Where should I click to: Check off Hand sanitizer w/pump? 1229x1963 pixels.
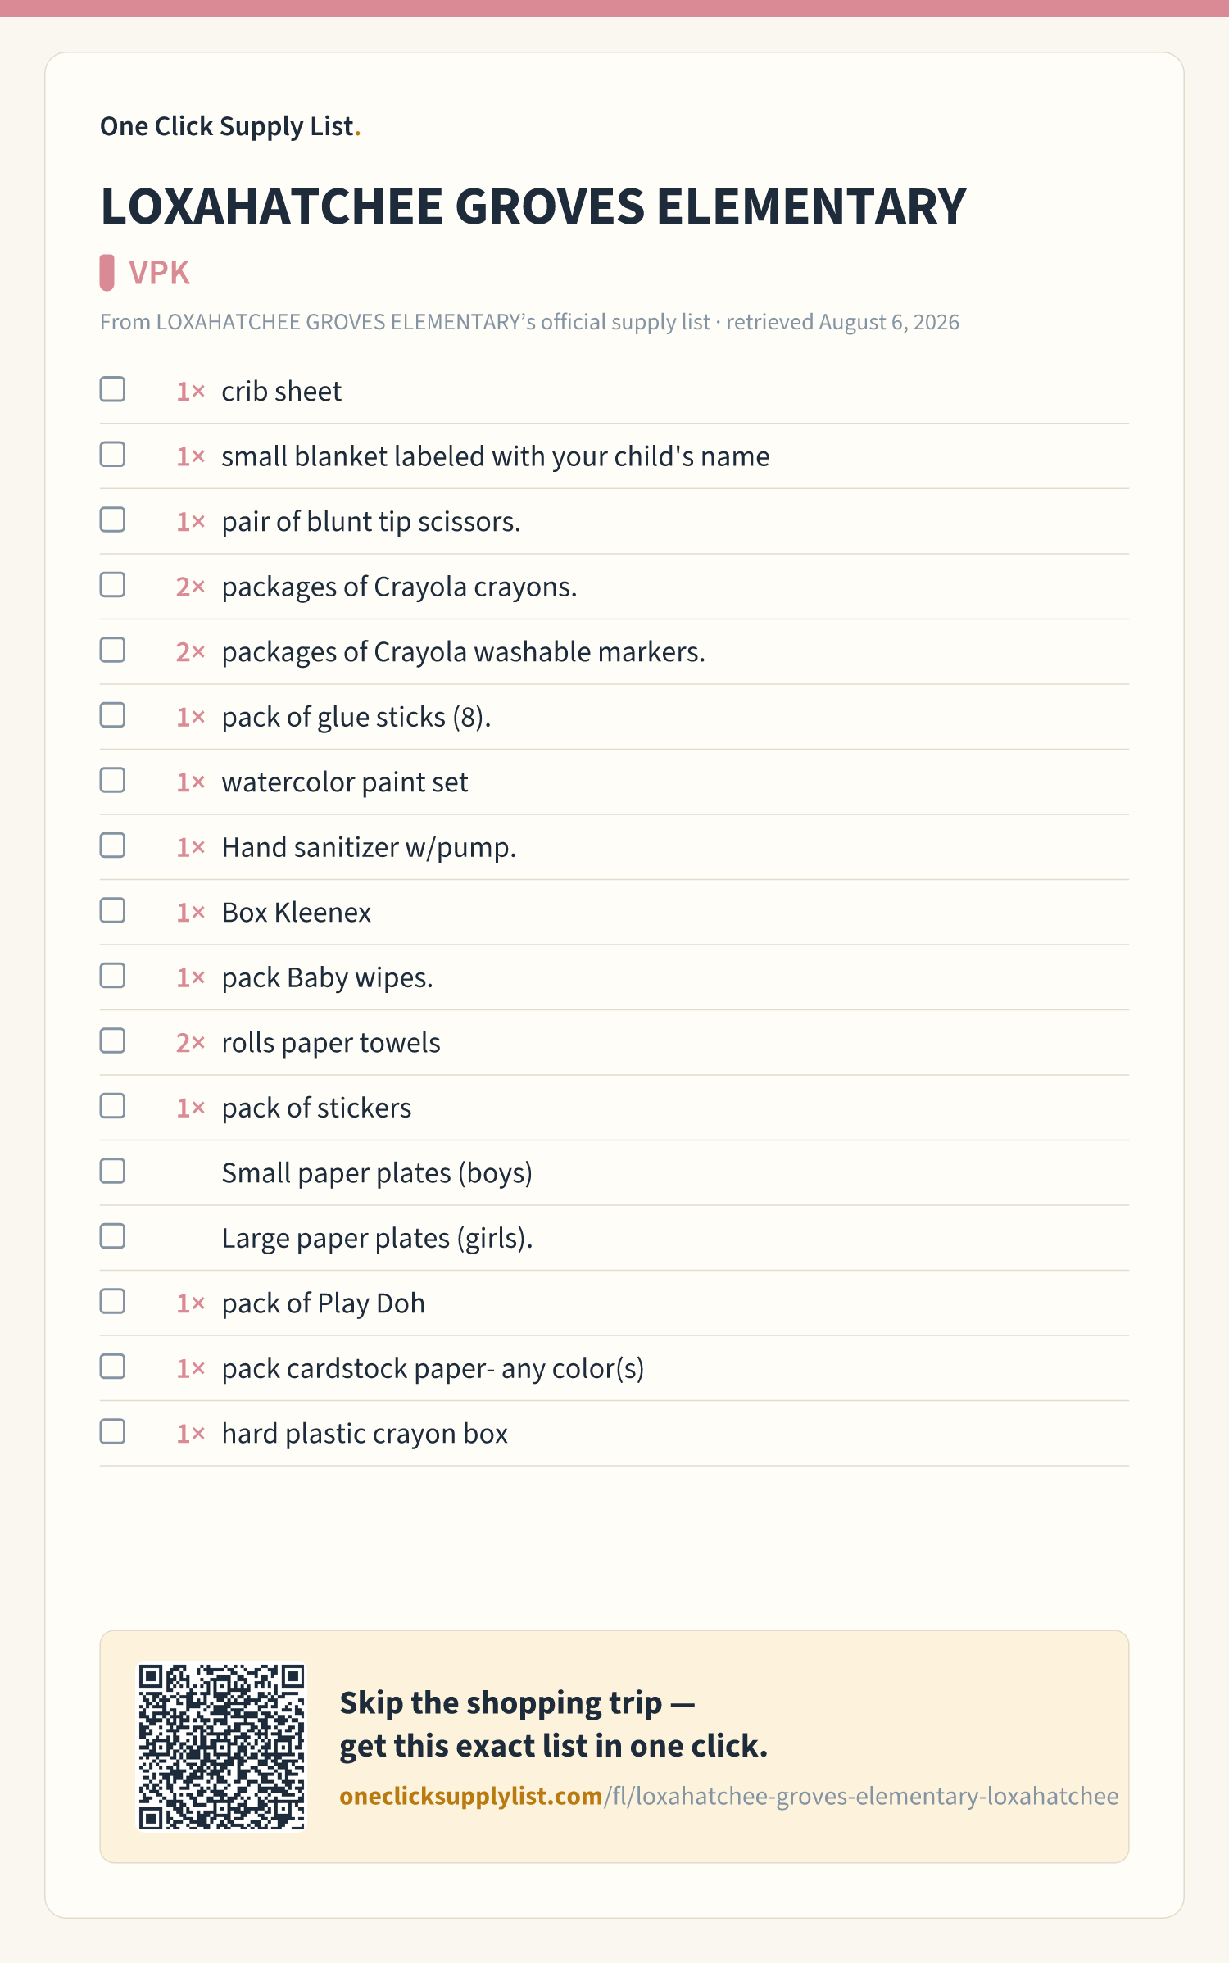pos(112,845)
